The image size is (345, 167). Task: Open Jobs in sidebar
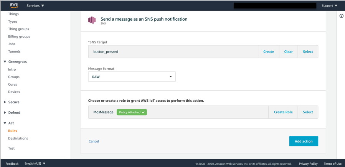tap(12, 44)
